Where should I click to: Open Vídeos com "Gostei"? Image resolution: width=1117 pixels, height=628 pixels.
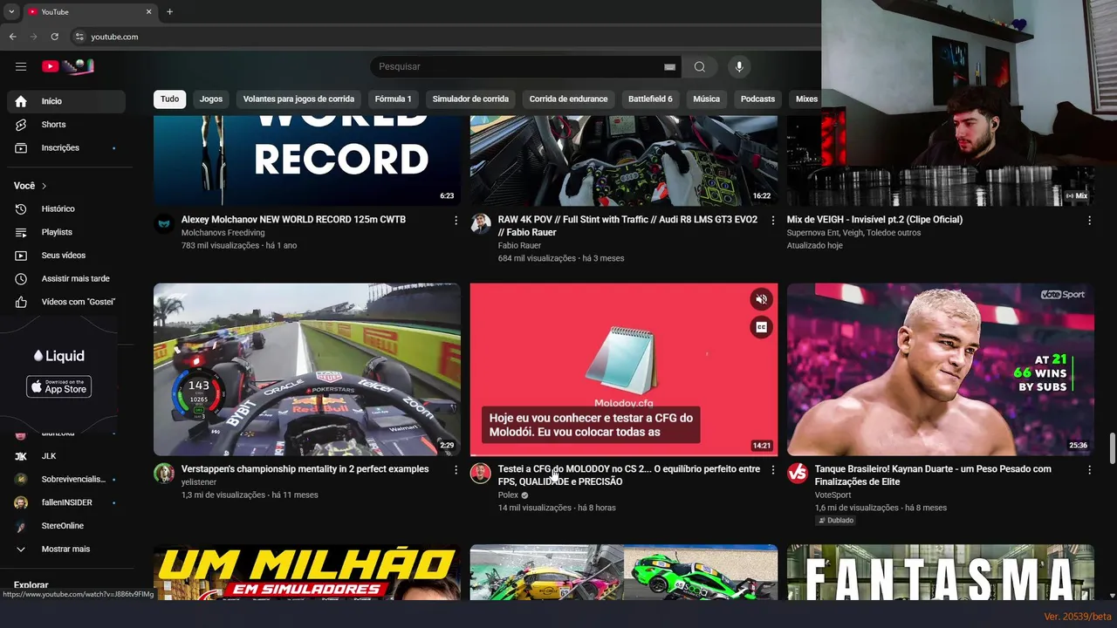pos(66,302)
